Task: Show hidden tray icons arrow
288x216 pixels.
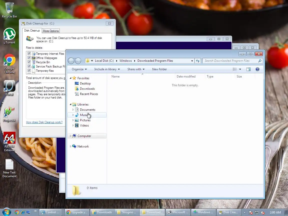Action: coord(245,212)
